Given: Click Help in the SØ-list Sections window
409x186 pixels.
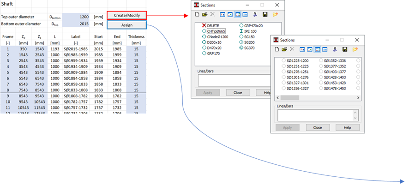Looking at the screenshot, I should coord(348,127).
